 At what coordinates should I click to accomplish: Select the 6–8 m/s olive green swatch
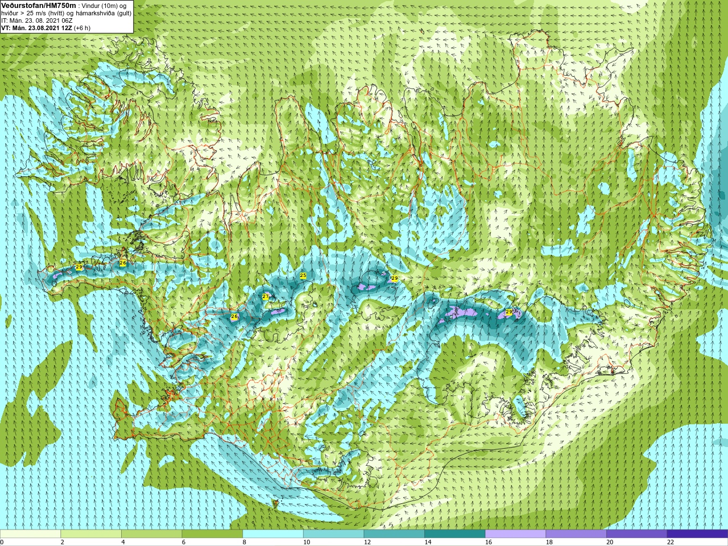[x=212, y=534]
